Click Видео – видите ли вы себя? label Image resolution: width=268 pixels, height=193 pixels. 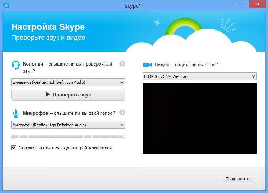pos(186,64)
